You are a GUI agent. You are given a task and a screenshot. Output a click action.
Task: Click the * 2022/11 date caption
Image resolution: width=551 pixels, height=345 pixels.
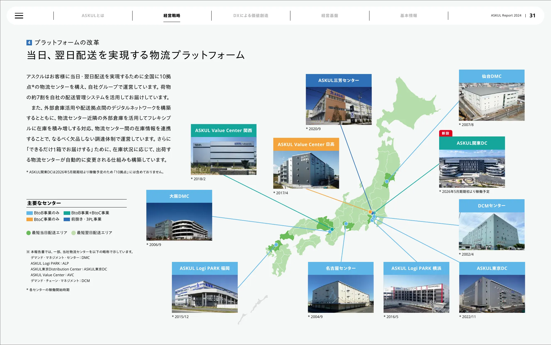coord(468,317)
